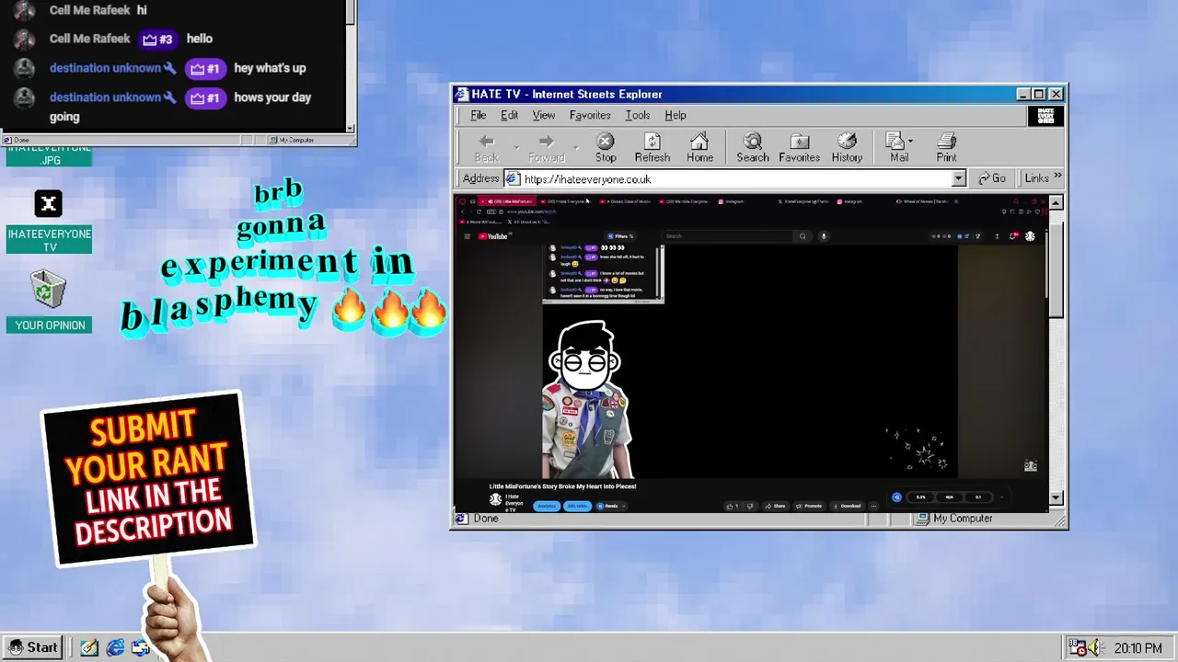1178x662 pixels.
Task: Click the Start button on the taskbar
Action: pos(33,647)
